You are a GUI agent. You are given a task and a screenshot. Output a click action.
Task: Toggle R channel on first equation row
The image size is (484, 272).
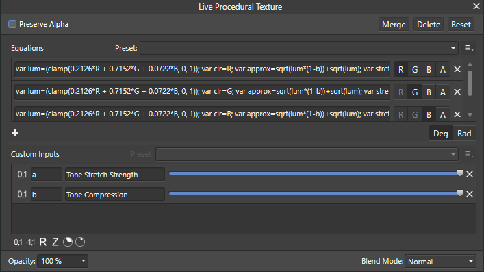tap(400, 70)
